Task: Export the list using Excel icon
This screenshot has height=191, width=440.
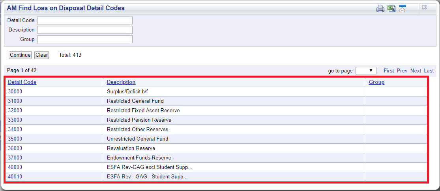Action: click(391, 8)
